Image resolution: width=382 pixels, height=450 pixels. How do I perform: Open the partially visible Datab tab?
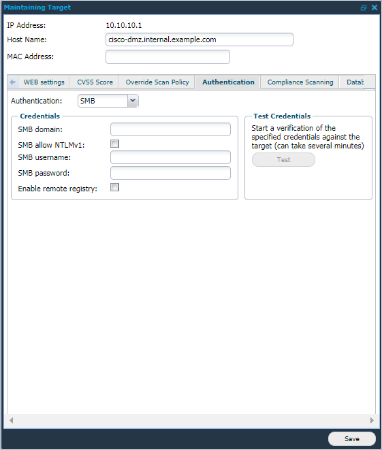(x=355, y=82)
